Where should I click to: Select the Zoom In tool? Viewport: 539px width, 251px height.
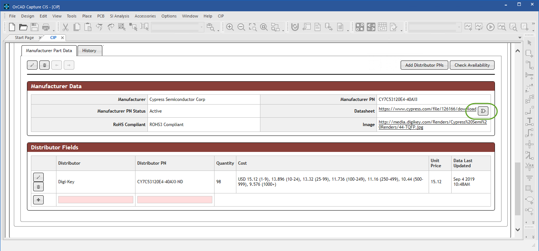click(x=230, y=27)
